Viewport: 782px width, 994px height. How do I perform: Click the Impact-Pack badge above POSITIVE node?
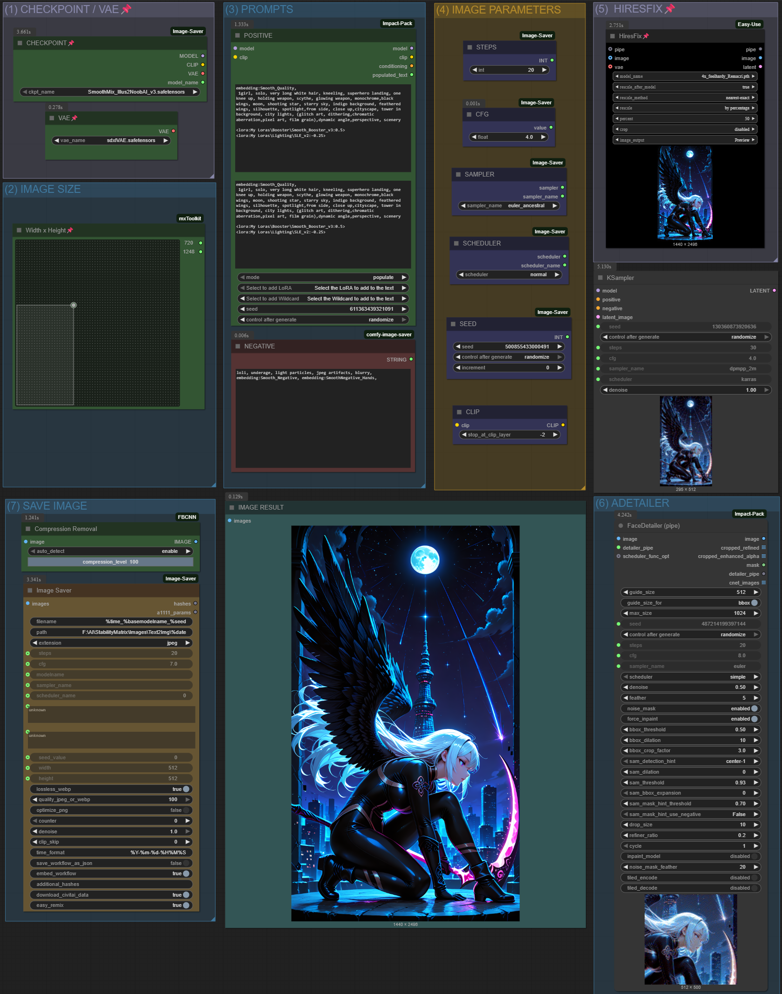coord(397,24)
